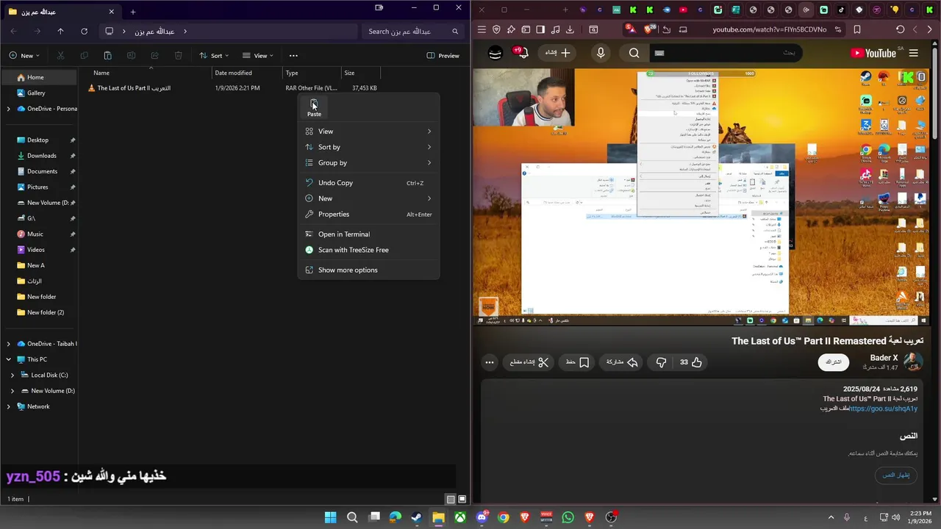941x529 pixels.
Task: Open a new File Explorer tab
Action: coord(133,12)
